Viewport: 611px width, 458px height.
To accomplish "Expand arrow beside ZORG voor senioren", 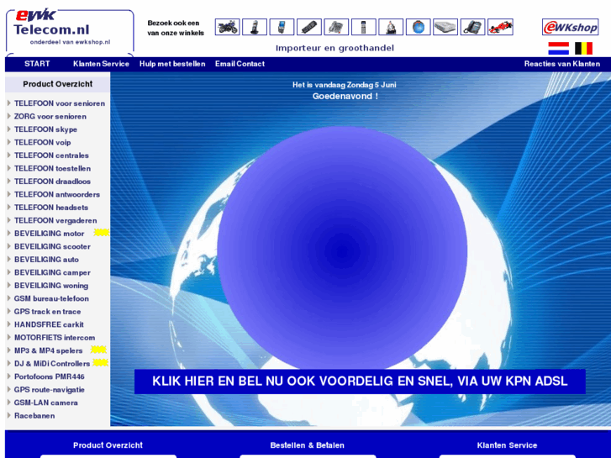I will [9, 116].
